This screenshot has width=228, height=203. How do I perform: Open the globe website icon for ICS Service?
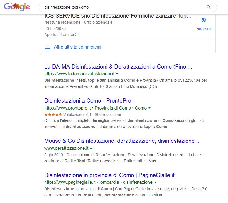pos(204,20)
